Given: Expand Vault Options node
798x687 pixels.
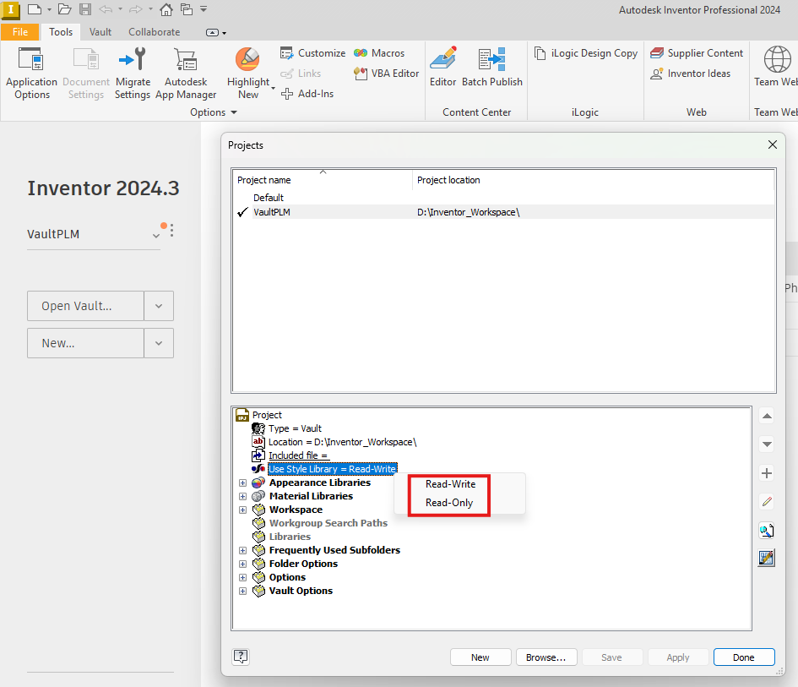Looking at the screenshot, I should pyautogui.click(x=242, y=592).
